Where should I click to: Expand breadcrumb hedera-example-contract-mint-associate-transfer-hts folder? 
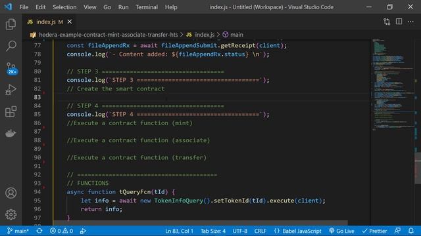[108, 35]
